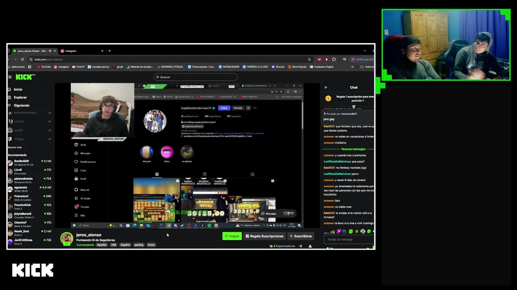Select the Spanish stream tag
The image size is (517, 290).
pos(102,245)
